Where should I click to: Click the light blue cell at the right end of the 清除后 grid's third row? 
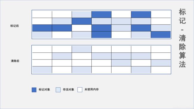[161, 63]
